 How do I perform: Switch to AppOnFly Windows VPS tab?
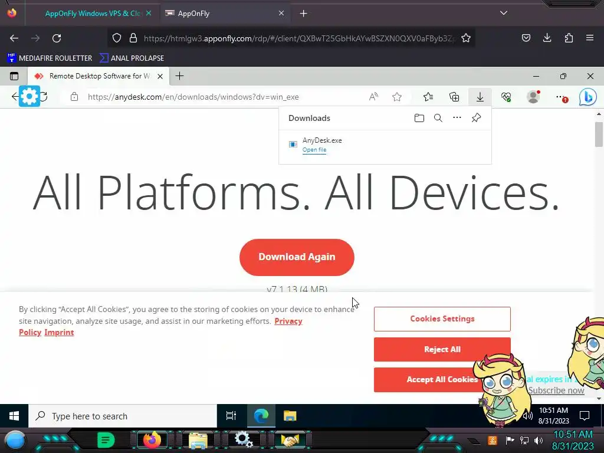(93, 14)
